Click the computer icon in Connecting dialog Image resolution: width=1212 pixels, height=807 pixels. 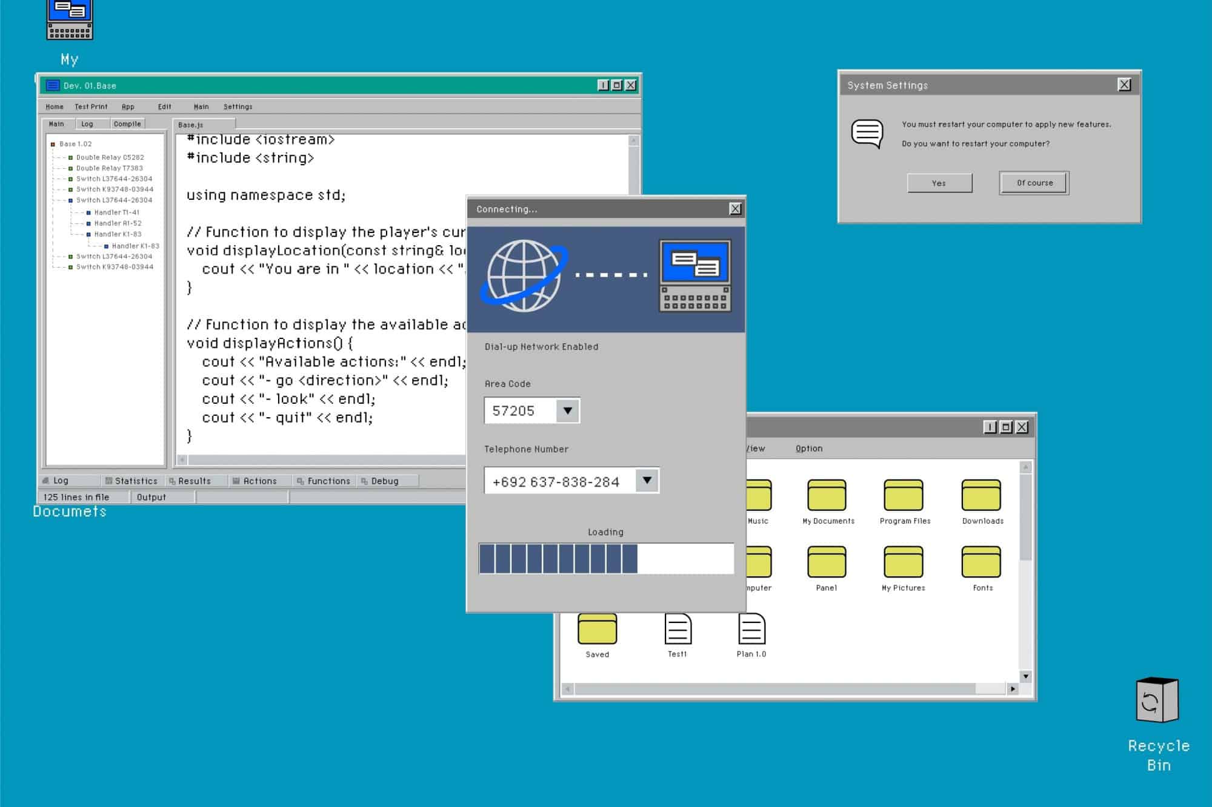695,275
